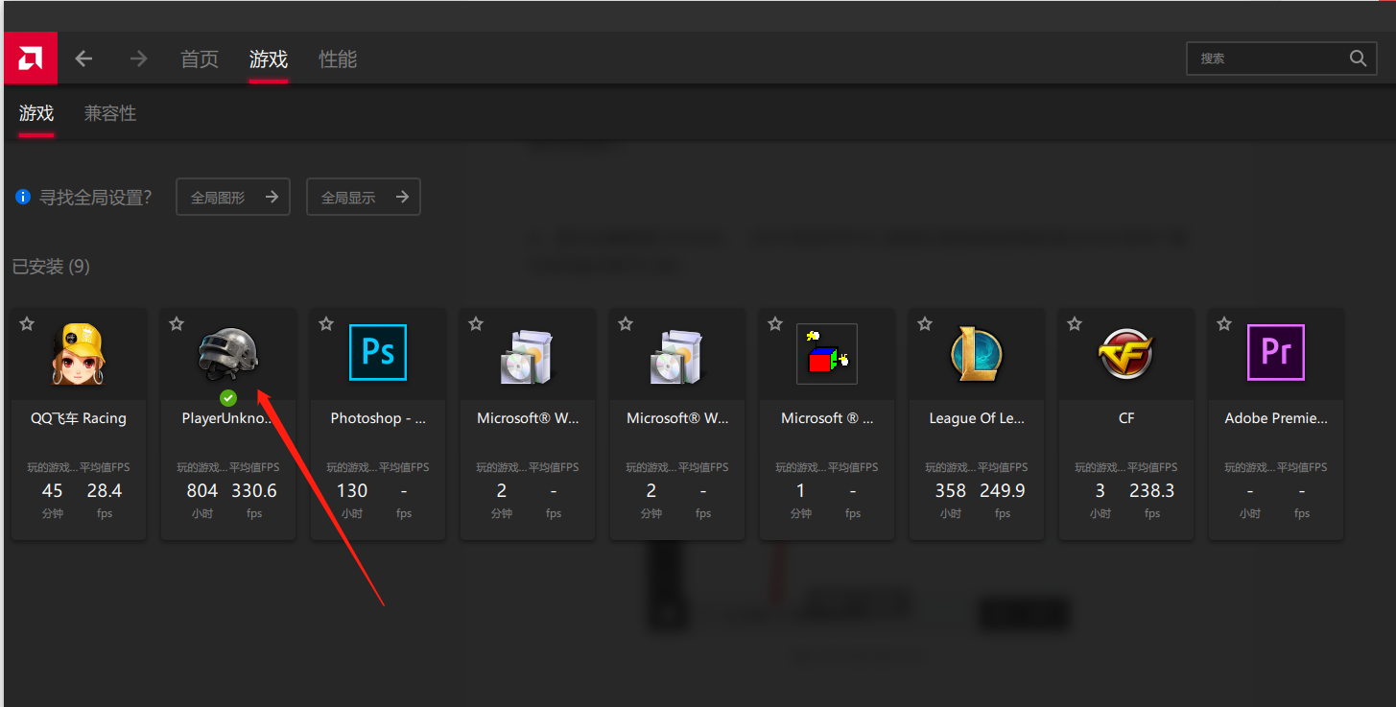This screenshot has width=1396, height=707.
Task: Go forward with the right arrow
Action: (139, 59)
